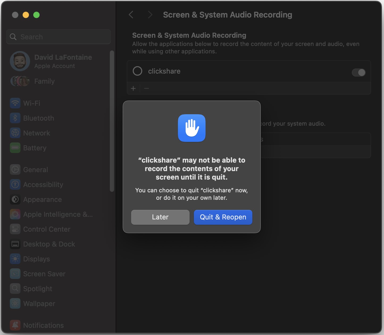Click the Appearance icon
The width and height of the screenshot is (384, 335).
(15, 199)
